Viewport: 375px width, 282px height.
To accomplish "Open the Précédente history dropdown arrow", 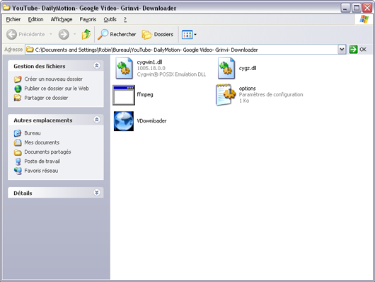I will coord(51,34).
